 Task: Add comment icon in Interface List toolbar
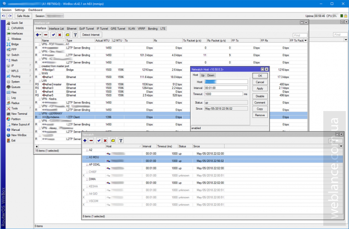[68, 35]
